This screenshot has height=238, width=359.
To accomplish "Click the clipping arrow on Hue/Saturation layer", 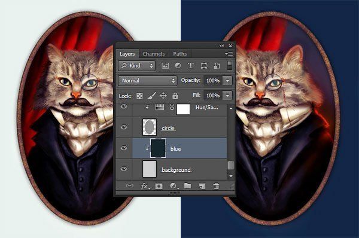I will pyautogui.click(x=147, y=106).
